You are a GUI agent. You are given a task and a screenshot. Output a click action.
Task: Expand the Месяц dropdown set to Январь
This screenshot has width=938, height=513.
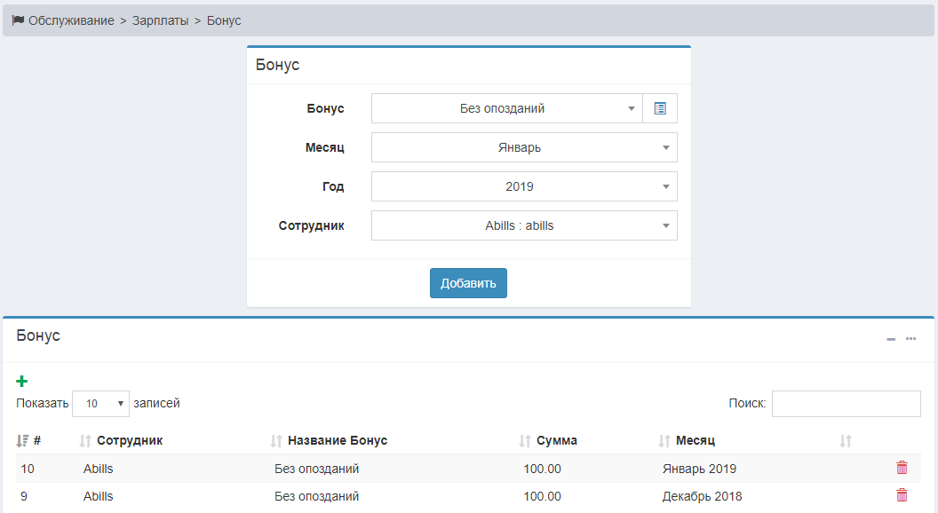pos(524,147)
